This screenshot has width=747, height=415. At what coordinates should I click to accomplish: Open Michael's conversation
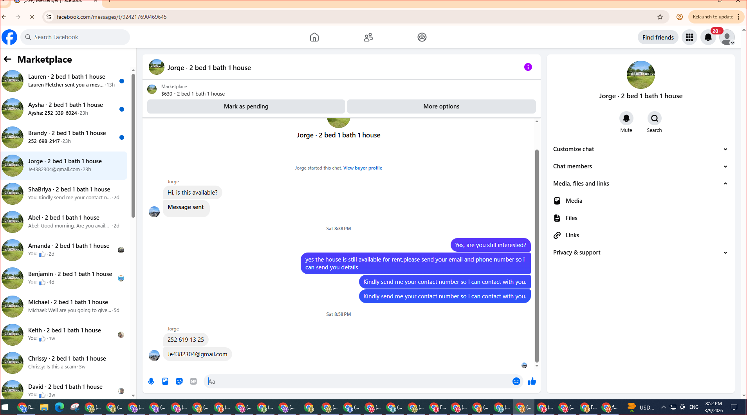64,307
